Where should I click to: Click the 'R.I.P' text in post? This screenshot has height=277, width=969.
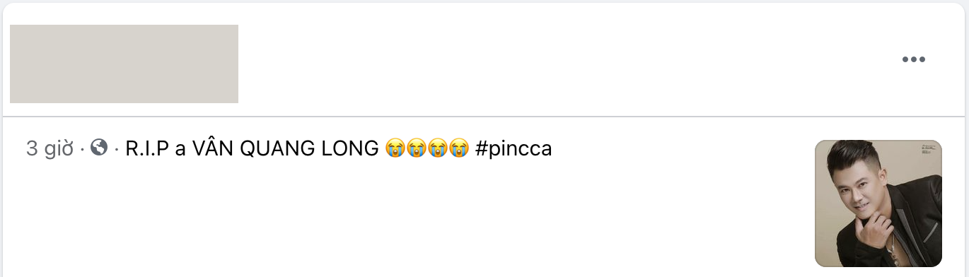[146, 149]
